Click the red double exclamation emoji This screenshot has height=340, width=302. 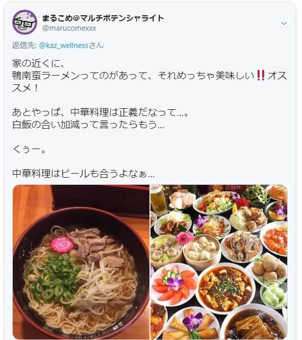pyautogui.click(x=261, y=76)
